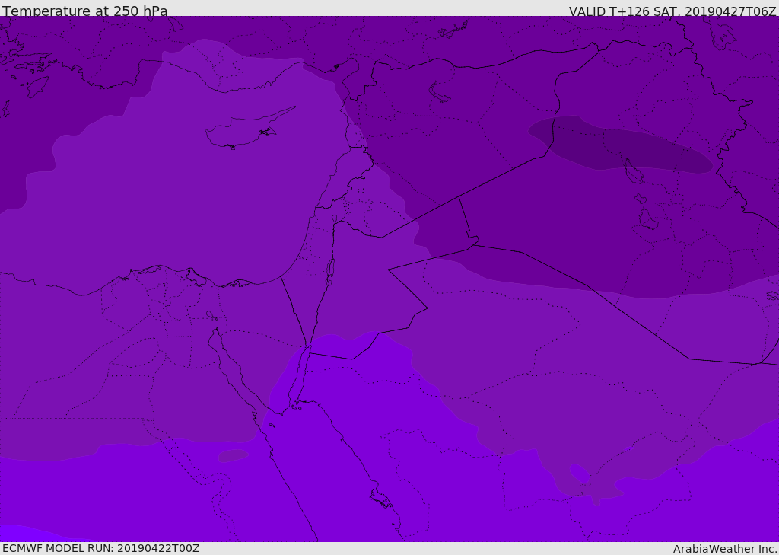Screen dimensions: 779x555
Task: Click the small bright violet pocket in southeast Arabia
Action: (x=579, y=474)
